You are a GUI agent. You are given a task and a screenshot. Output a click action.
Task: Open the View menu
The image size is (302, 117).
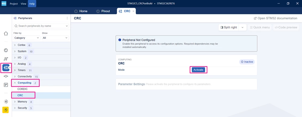coord(24,4)
